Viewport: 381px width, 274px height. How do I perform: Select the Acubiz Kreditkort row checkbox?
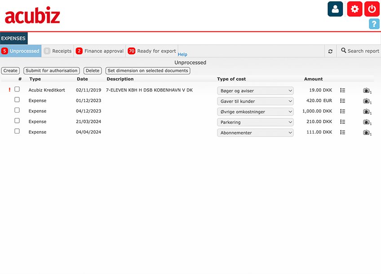(x=17, y=89)
